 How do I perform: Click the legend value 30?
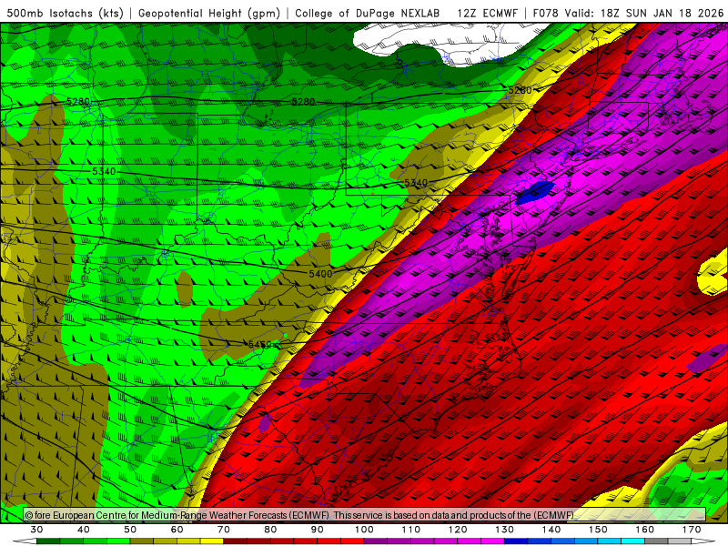coord(36,530)
